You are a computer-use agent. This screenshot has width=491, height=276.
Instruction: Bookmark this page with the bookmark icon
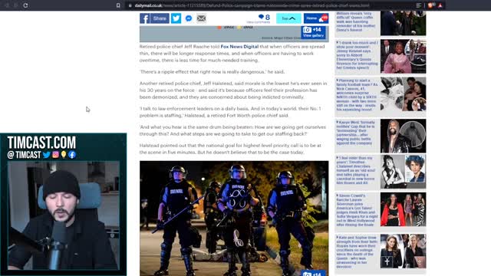coord(118,5)
